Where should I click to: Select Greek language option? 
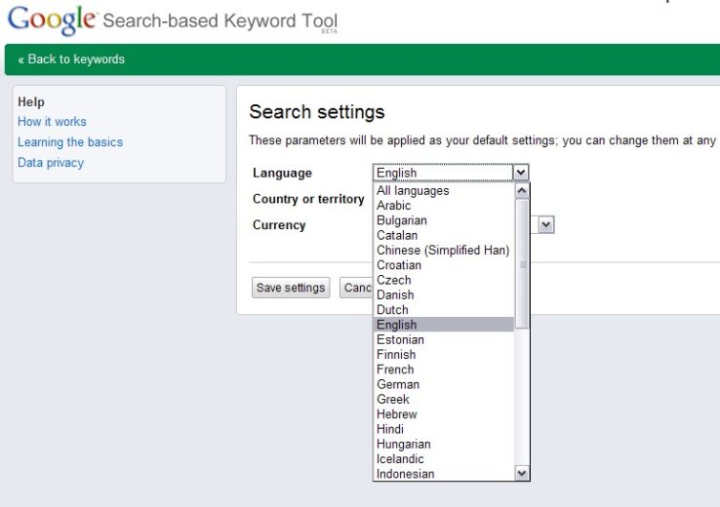point(444,399)
